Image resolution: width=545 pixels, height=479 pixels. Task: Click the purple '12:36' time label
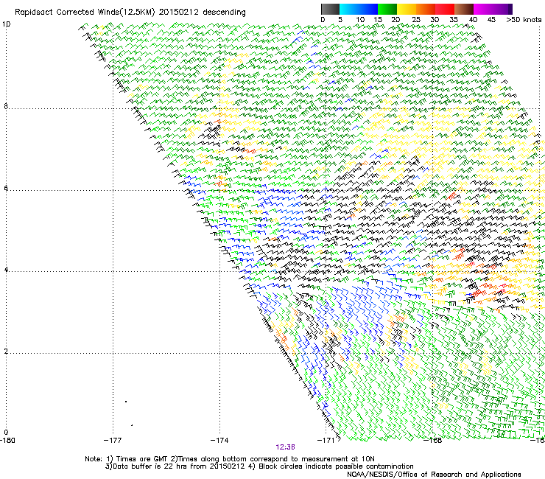click(285, 447)
